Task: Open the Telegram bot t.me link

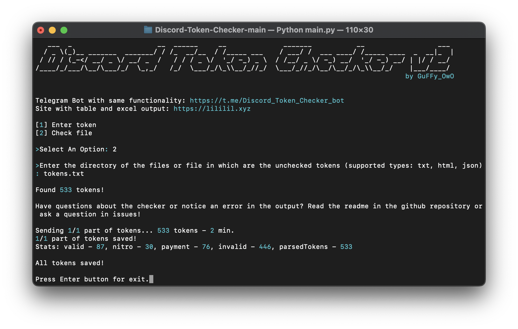Action: click(x=267, y=101)
